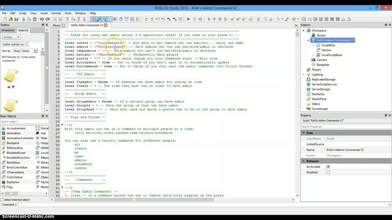Open the File menu
Screen dimensions: 392x220
4,13
